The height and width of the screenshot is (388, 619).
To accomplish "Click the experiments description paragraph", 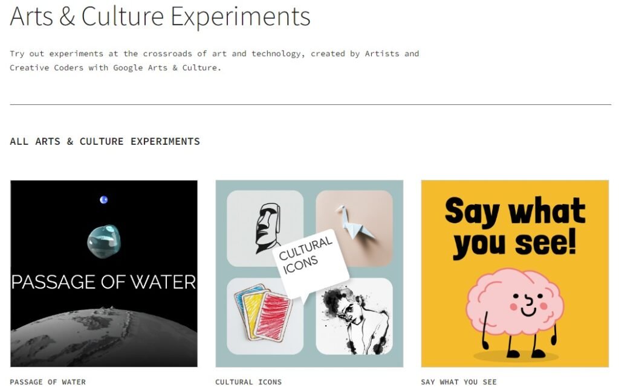I will click(214, 60).
